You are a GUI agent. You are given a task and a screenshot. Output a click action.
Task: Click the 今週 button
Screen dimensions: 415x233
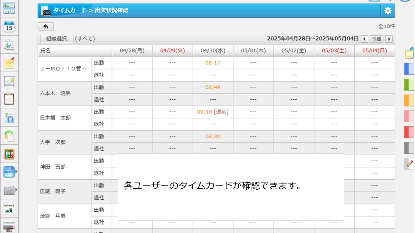376,39
